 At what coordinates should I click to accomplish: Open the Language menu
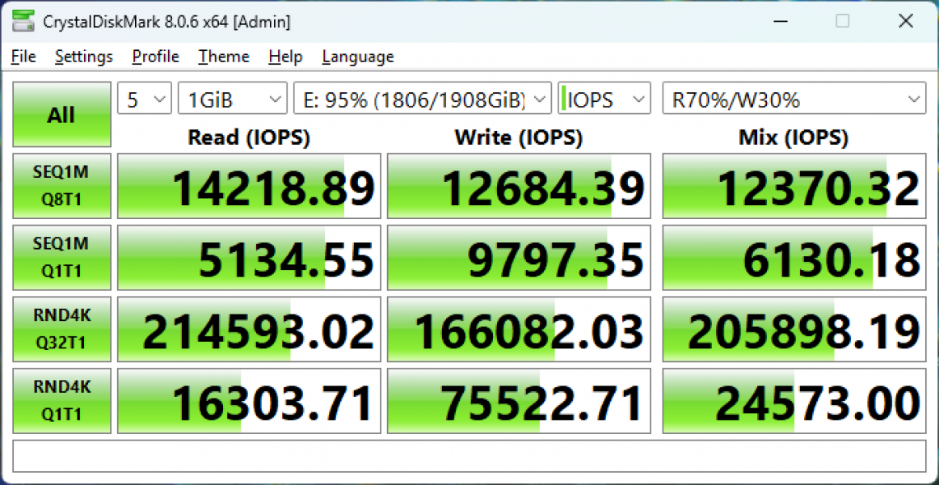point(357,57)
